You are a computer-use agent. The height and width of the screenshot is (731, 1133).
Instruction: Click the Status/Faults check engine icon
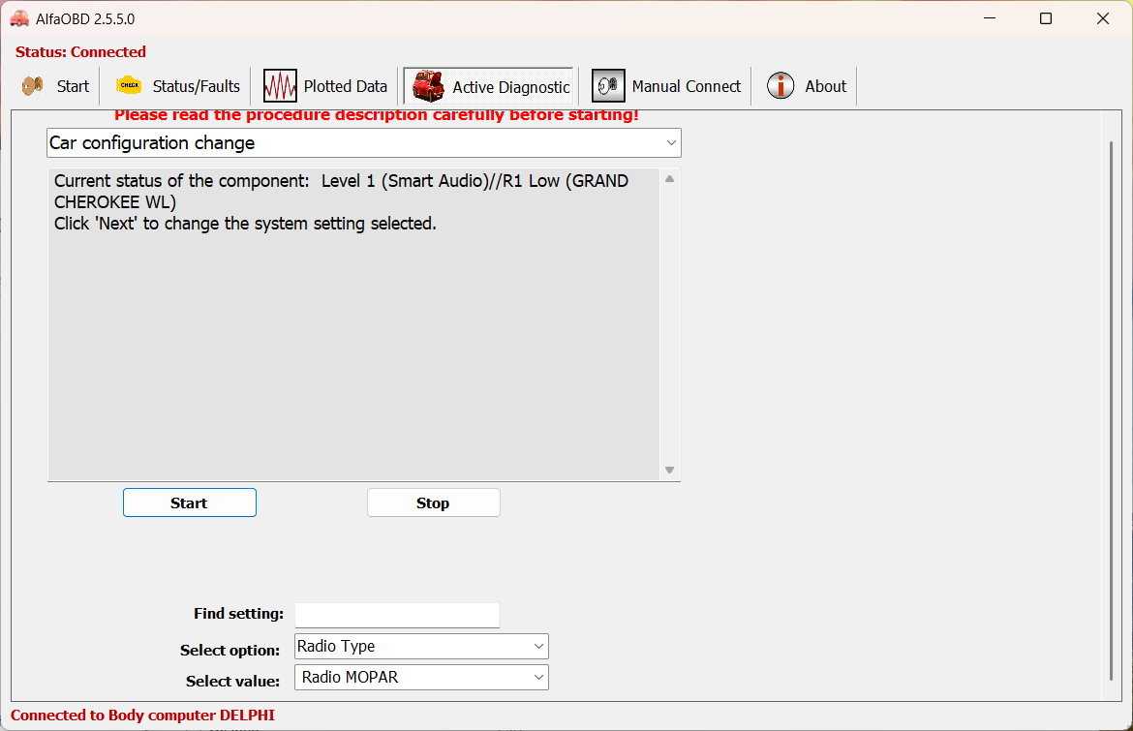click(129, 86)
